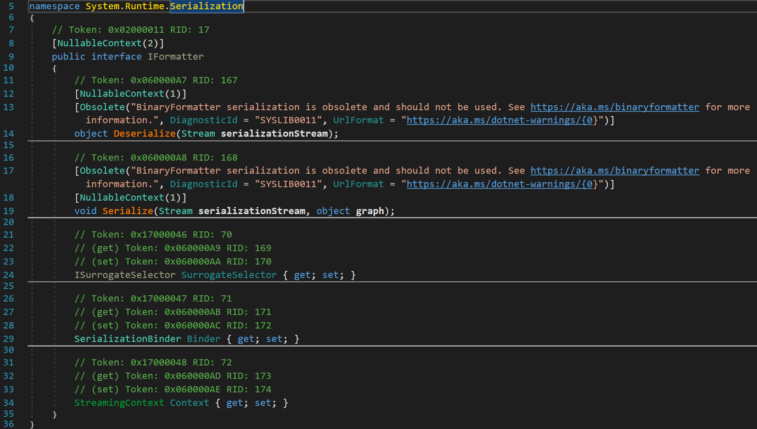Click line number 34 in the gutter

pos(8,403)
